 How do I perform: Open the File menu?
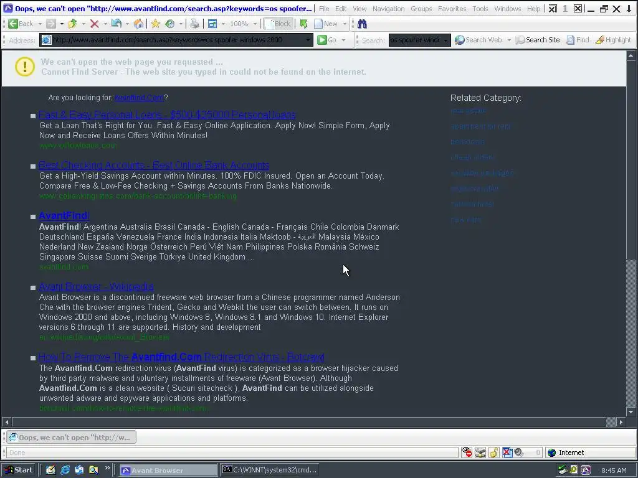324,9
